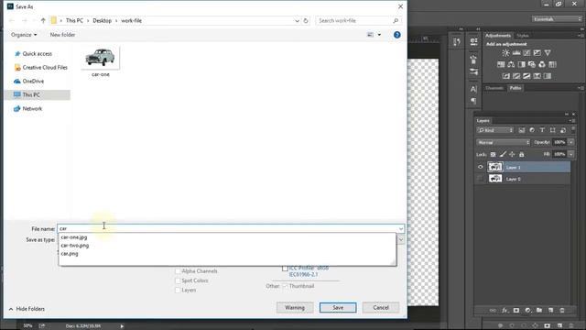Image resolution: width=586 pixels, height=330 pixels.
Task: Add a Color Lookup adjustment
Action: (552, 64)
